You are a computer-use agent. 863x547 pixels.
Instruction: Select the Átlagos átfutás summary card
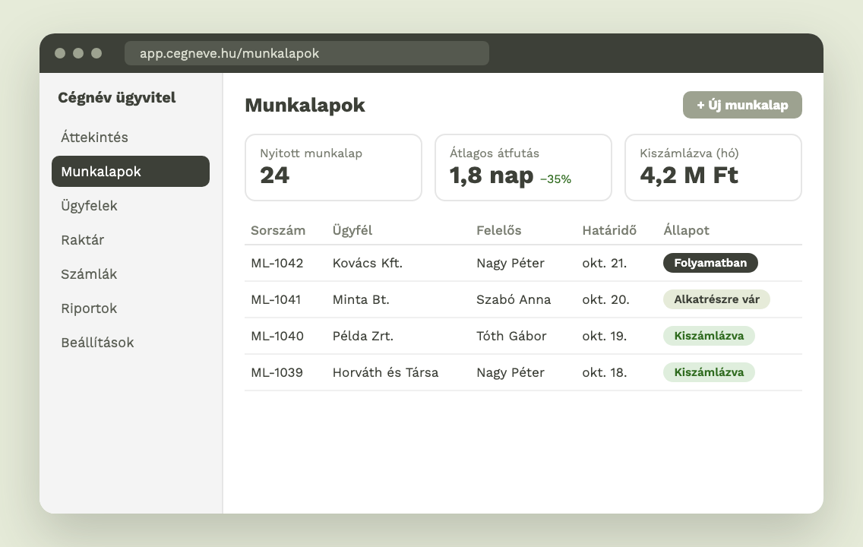[x=523, y=167]
